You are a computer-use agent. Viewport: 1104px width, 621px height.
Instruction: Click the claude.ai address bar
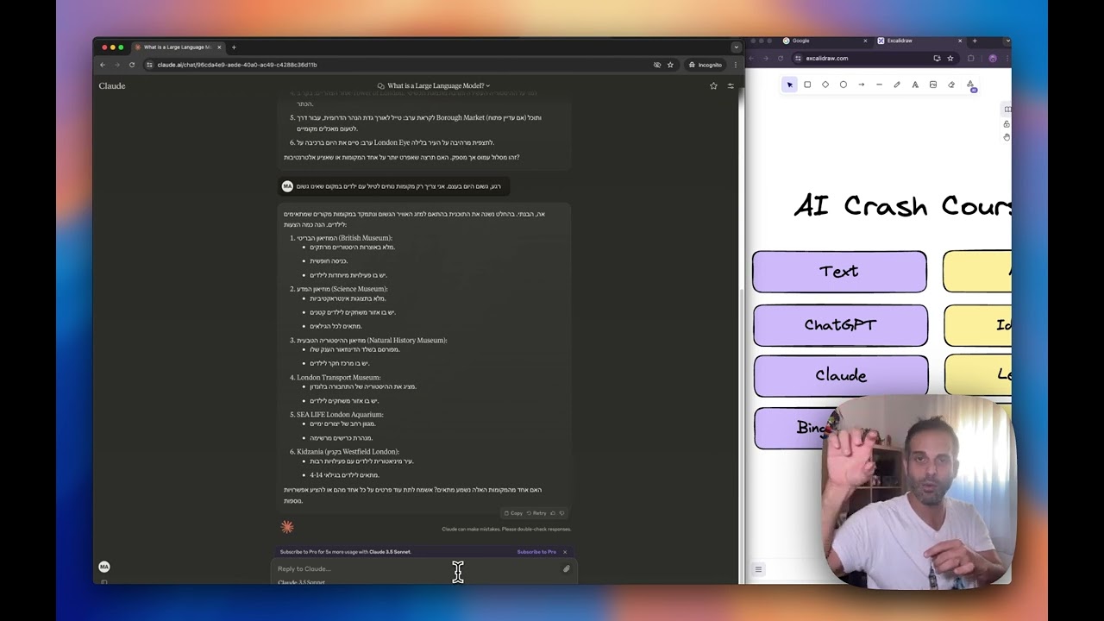397,65
